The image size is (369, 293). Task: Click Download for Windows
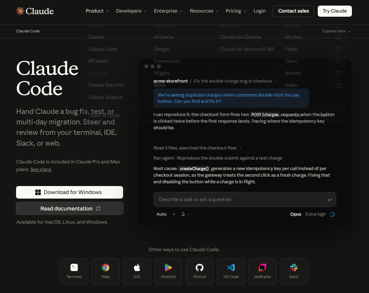coord(70,192)
